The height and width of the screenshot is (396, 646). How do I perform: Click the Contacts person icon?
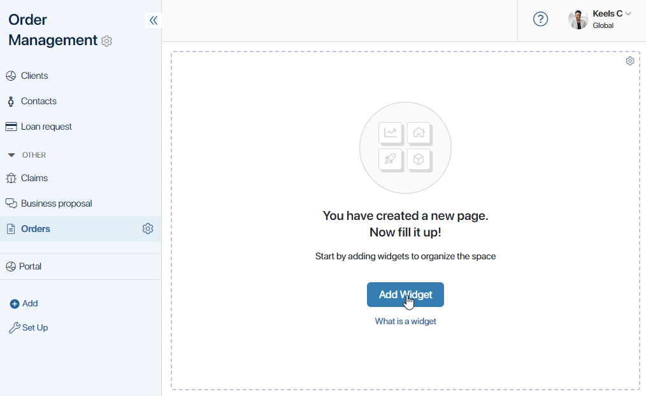11,101
